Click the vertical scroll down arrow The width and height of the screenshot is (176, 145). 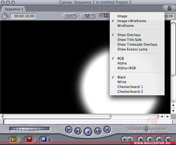click(173, 111)
